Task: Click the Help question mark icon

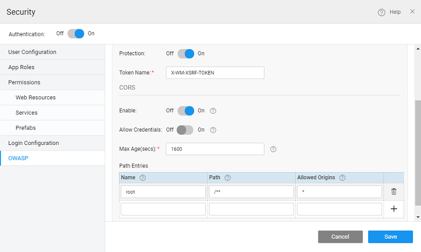Action: (x=381, y=12)
